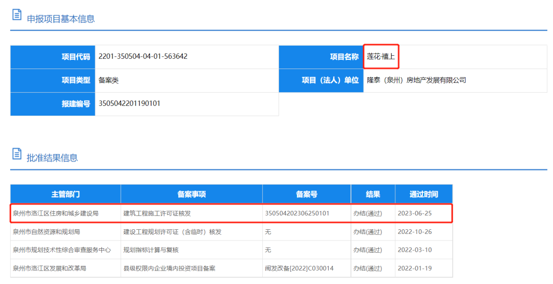
Task: Click the document icon beside 批准结果信息
Action: (x=17, y=154)
